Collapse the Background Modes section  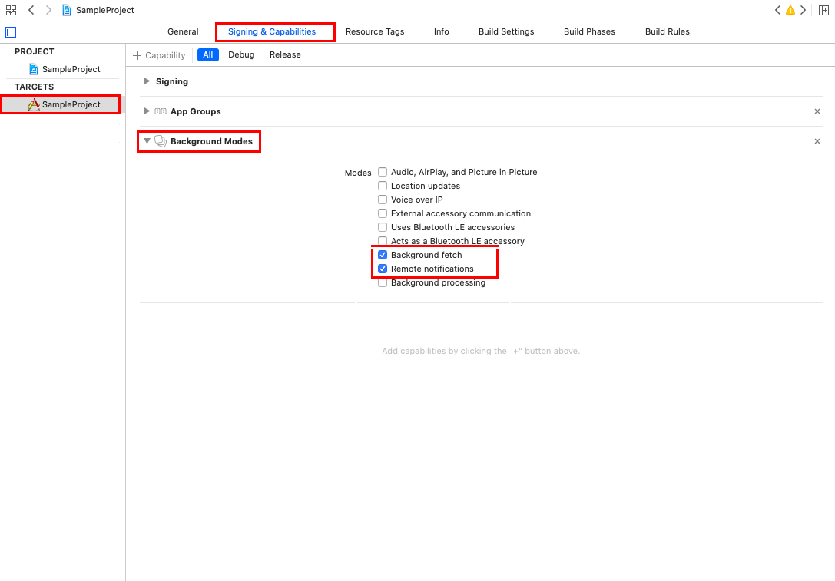tap(147, 141)
